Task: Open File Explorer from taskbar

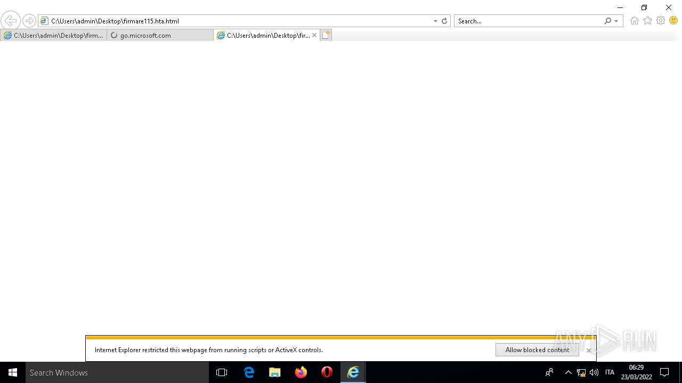Action: (275, 372)
